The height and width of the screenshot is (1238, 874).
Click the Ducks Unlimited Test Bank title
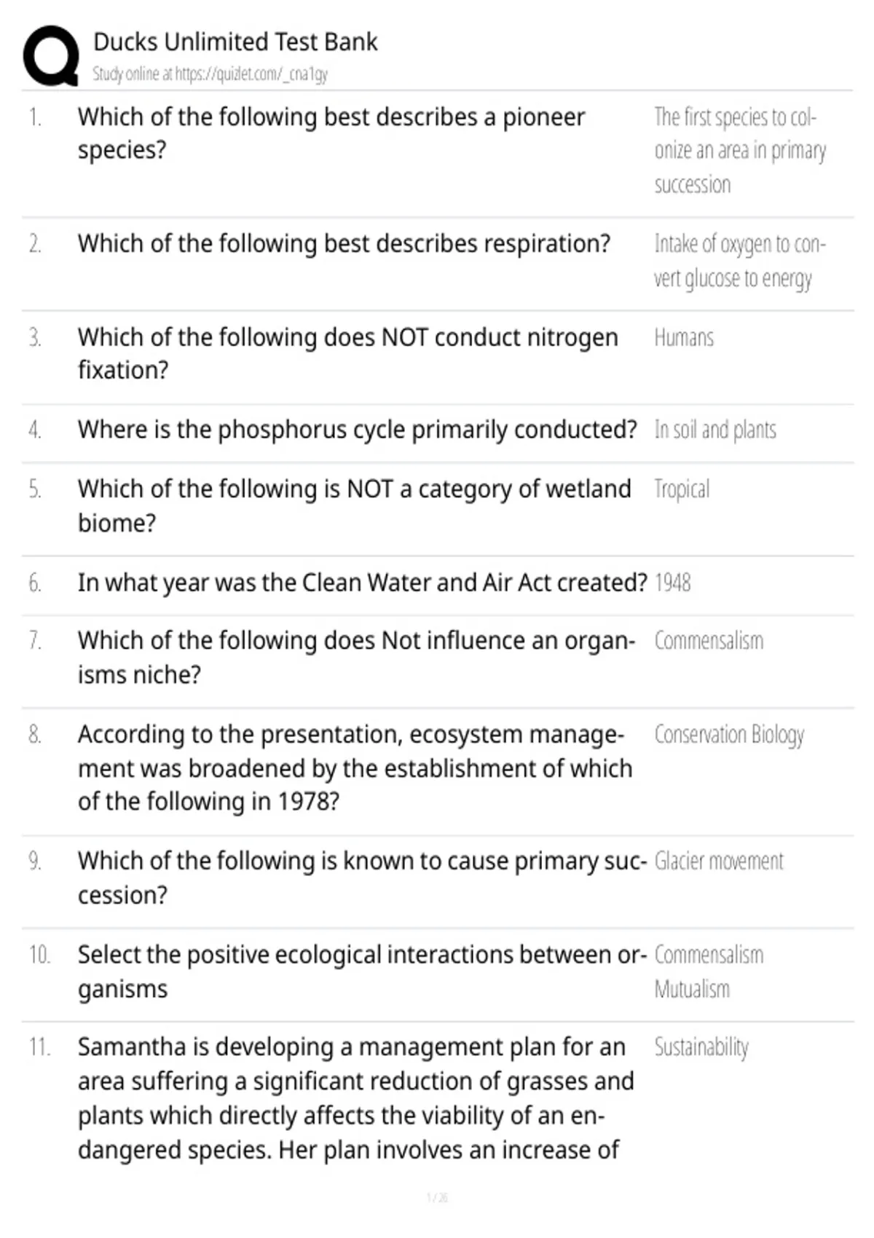[x=235, y=42]
